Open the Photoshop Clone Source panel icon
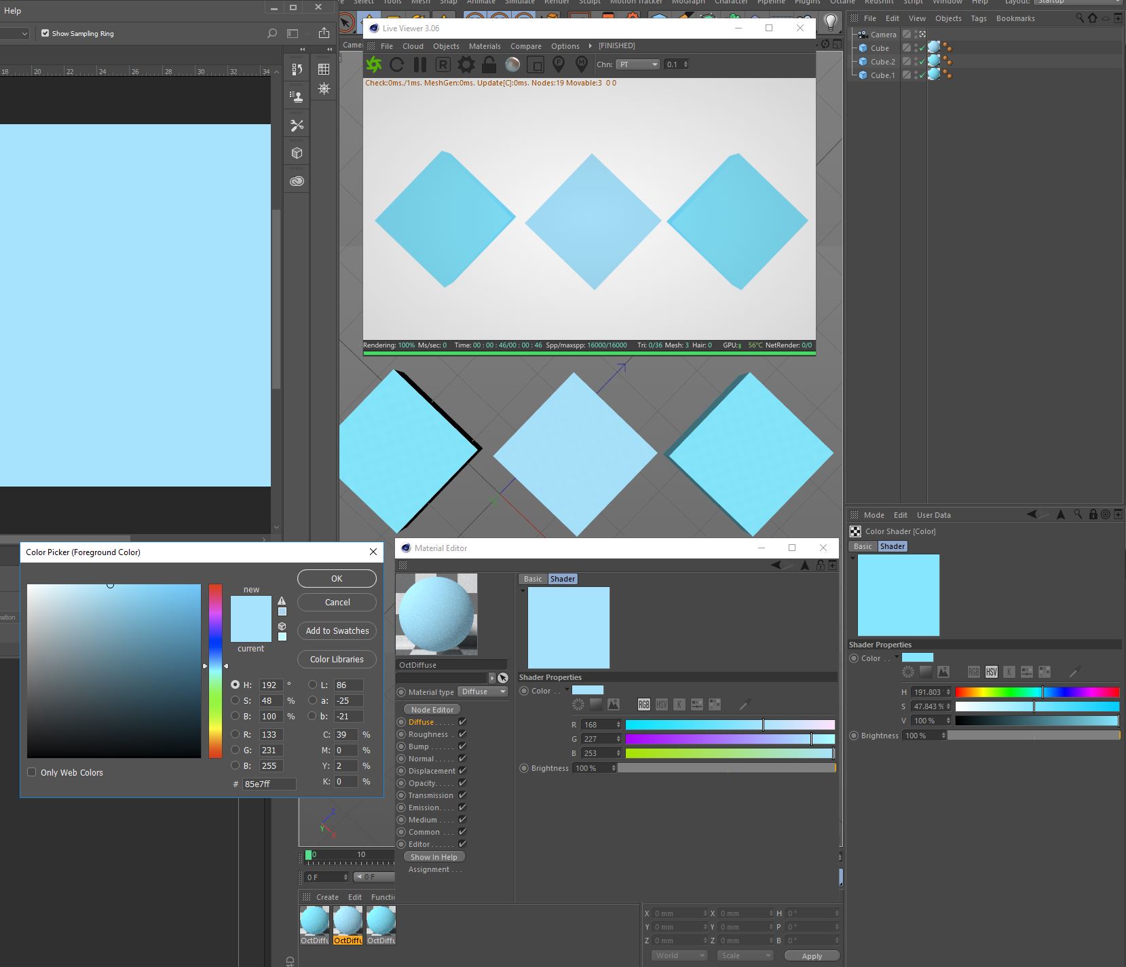Viewport: 1126px width, 967px height. pyautogui.click(x=297, y=97)
